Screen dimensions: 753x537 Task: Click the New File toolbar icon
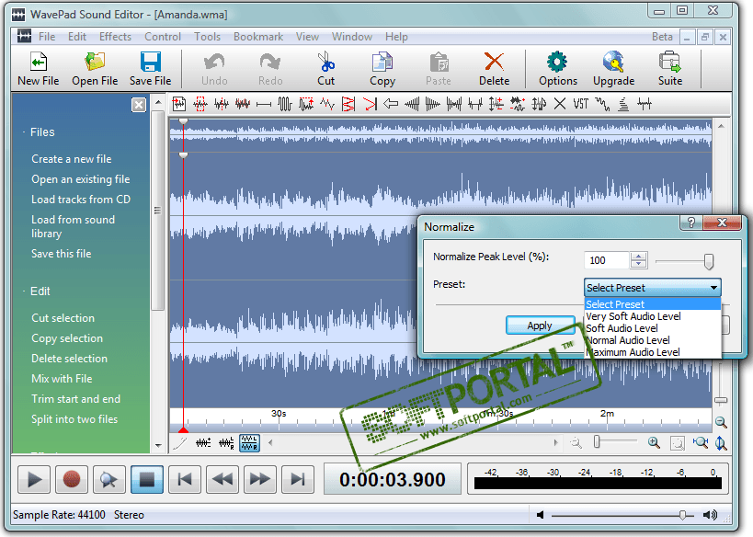38,62
